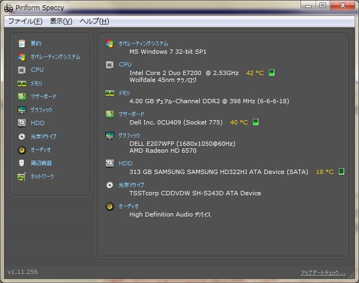This screenshot has width=359, height=283.
Task: Click the メモリ RAM icon in sidebar
Action: coord(22,84)
